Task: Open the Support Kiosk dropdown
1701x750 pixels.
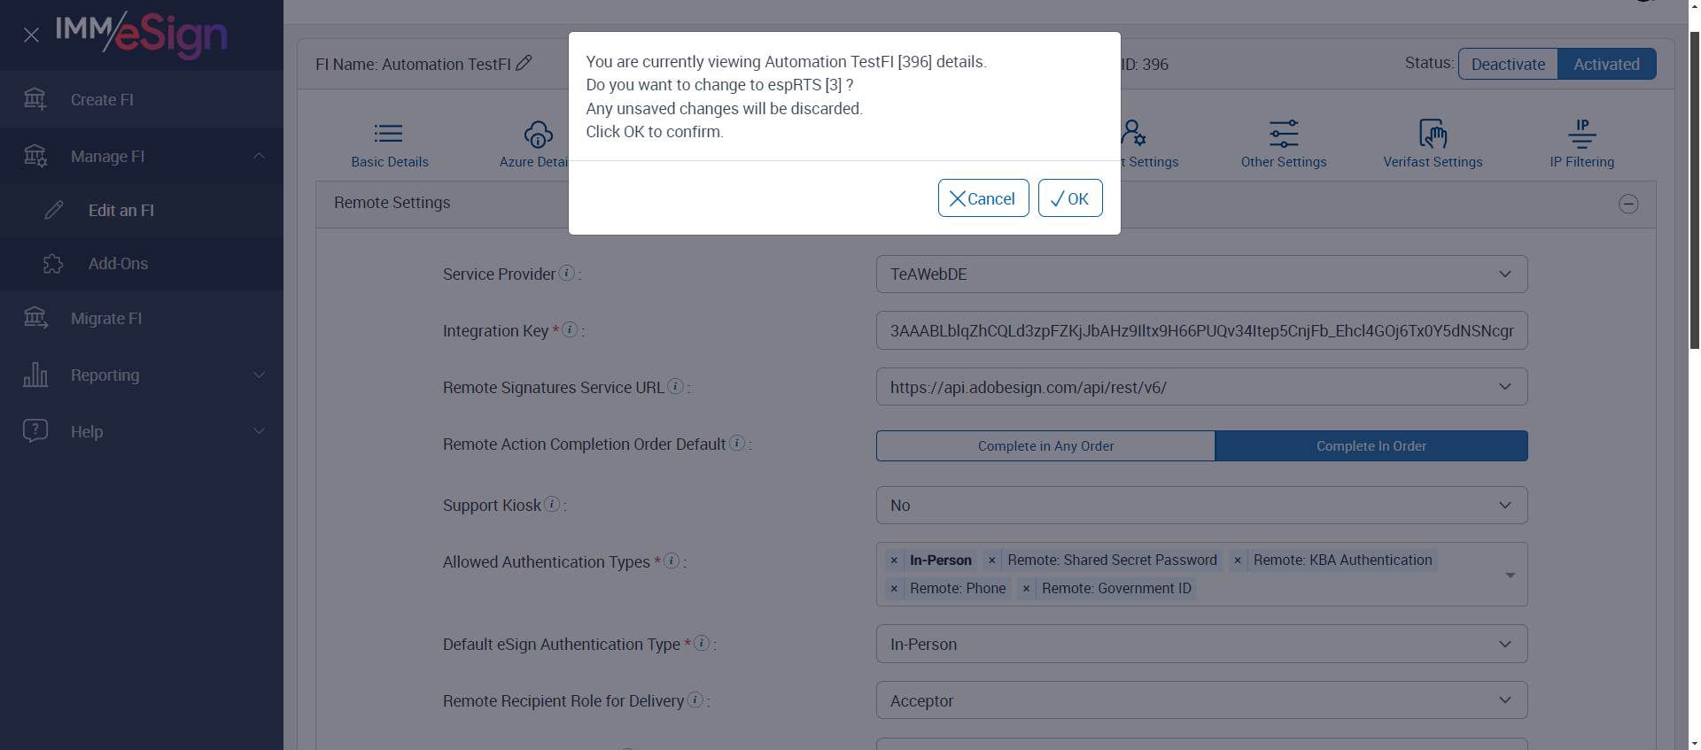Action: 1201,506
